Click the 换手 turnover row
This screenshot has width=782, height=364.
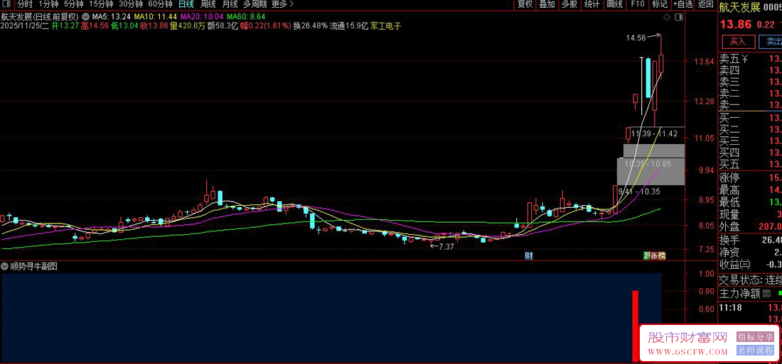click(x=750, y=240)
